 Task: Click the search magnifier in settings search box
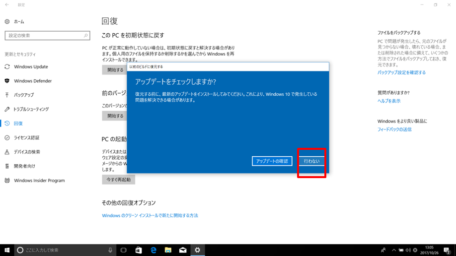click(85, 35)
